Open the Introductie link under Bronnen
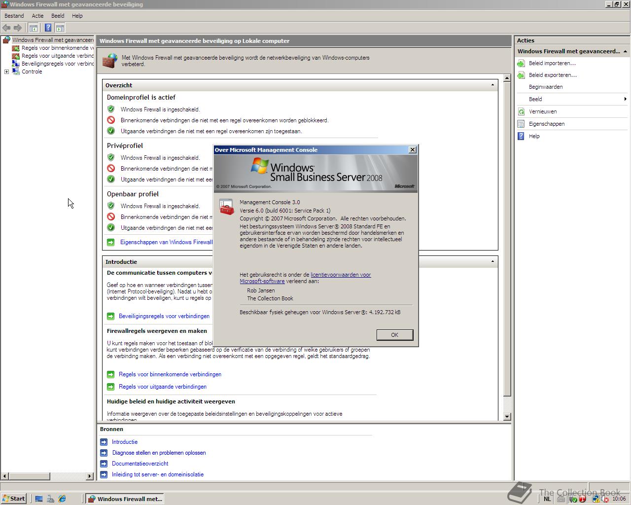The image size is (631, 505). [x=125, y=442]
